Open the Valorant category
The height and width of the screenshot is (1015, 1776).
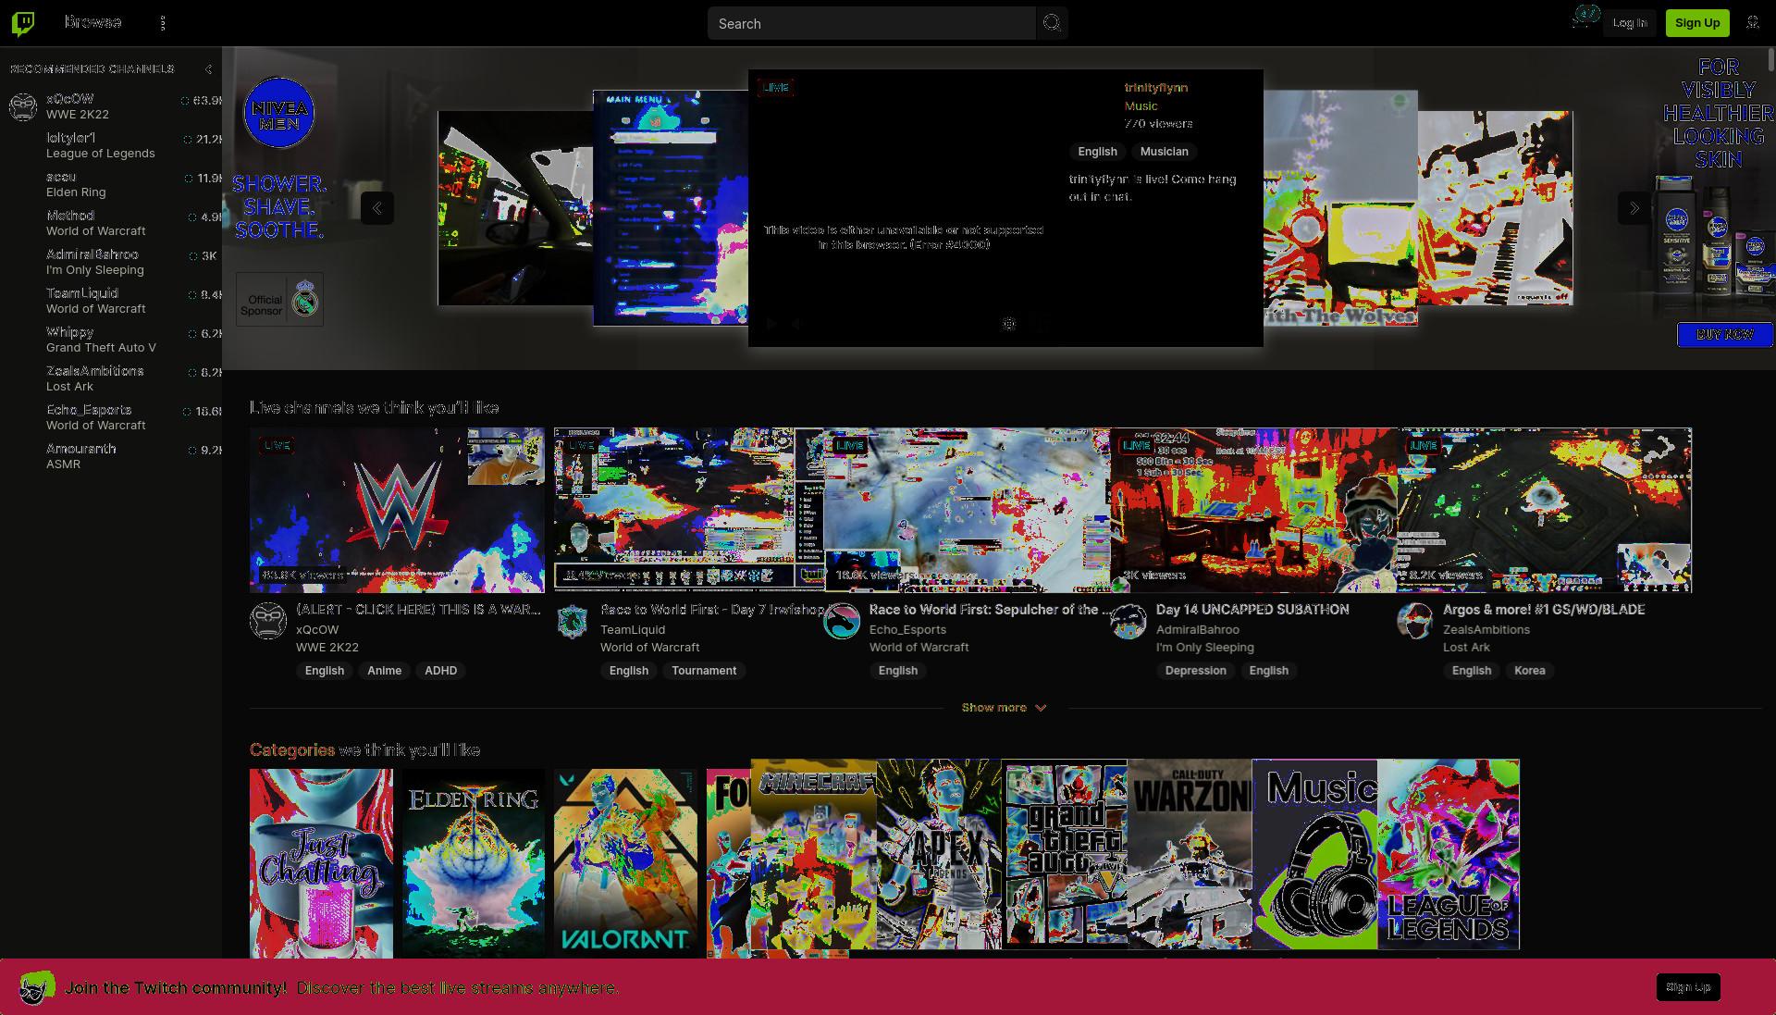pyautogui.click(x=625, y=863)
